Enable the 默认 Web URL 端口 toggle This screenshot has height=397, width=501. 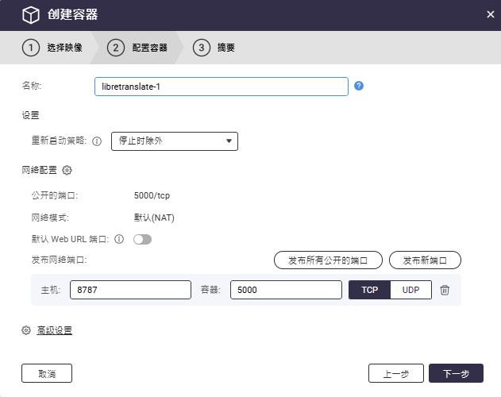pyautogui.click(x=142, y=239)
